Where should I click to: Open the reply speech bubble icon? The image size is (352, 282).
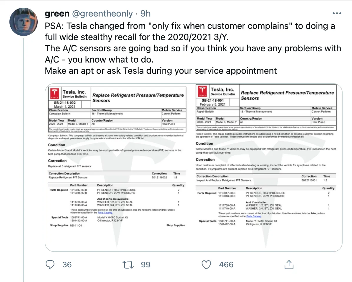[x=50, y=265]
